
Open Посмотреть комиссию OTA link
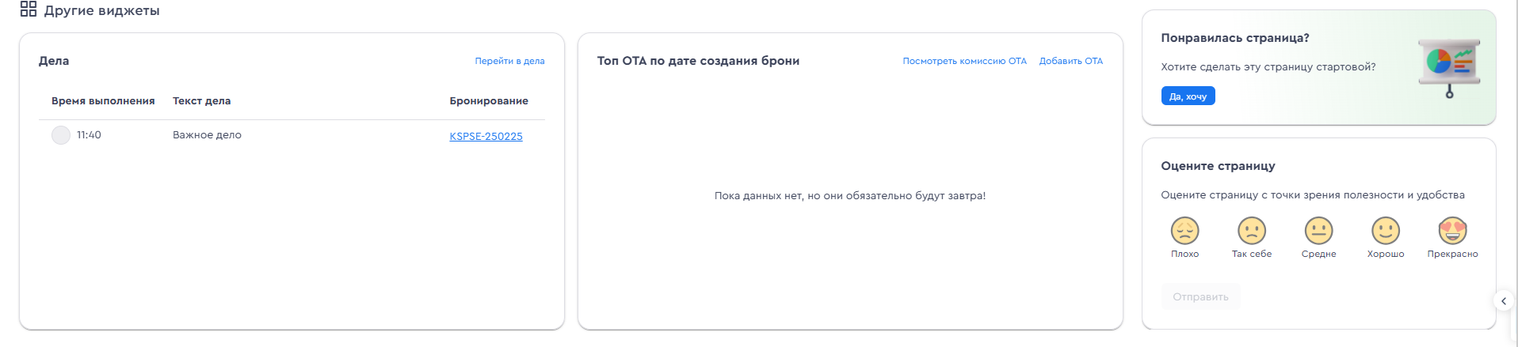point(964,61)
